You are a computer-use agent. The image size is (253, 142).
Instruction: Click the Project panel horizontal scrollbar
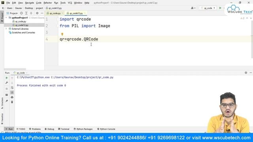tap(15, 69)
